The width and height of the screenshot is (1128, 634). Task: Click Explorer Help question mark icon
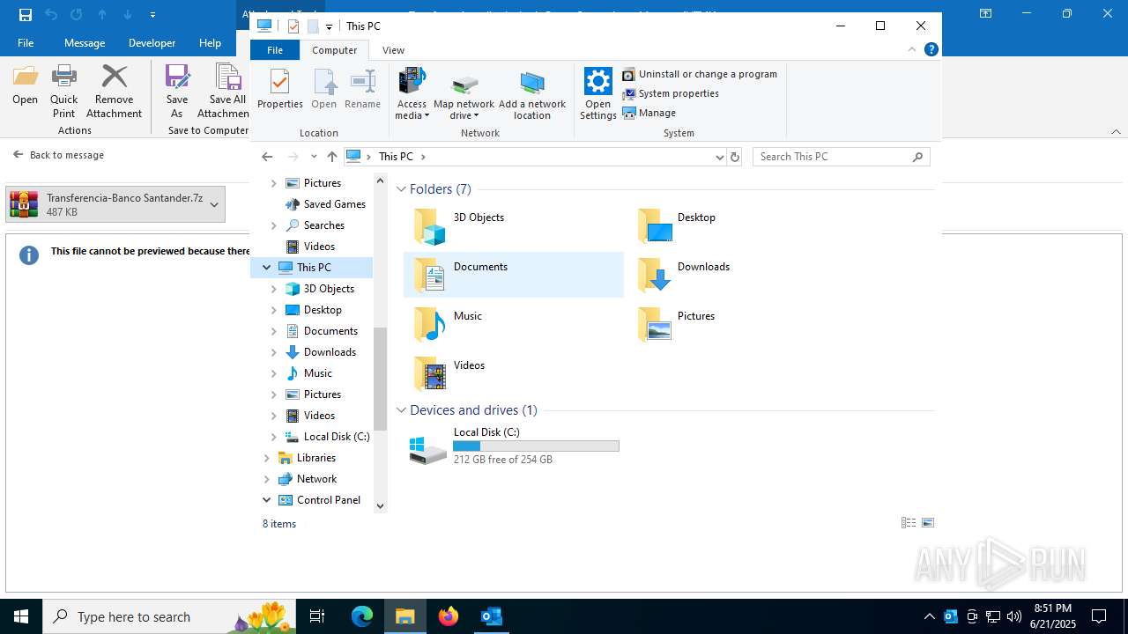[931, 50]
